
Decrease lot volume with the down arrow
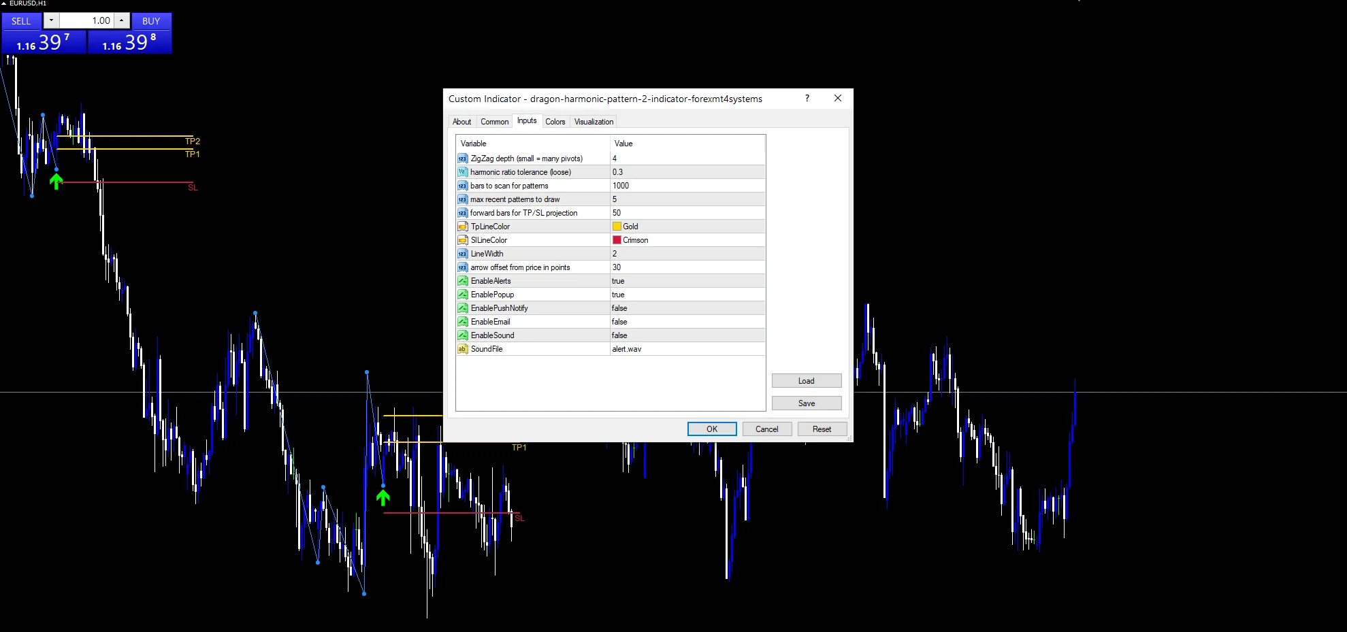click(51, 20)
